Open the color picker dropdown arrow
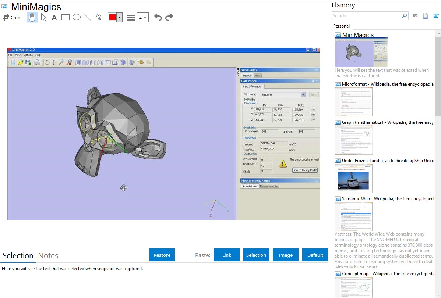The image size is (441, 298). pos(119,17)
